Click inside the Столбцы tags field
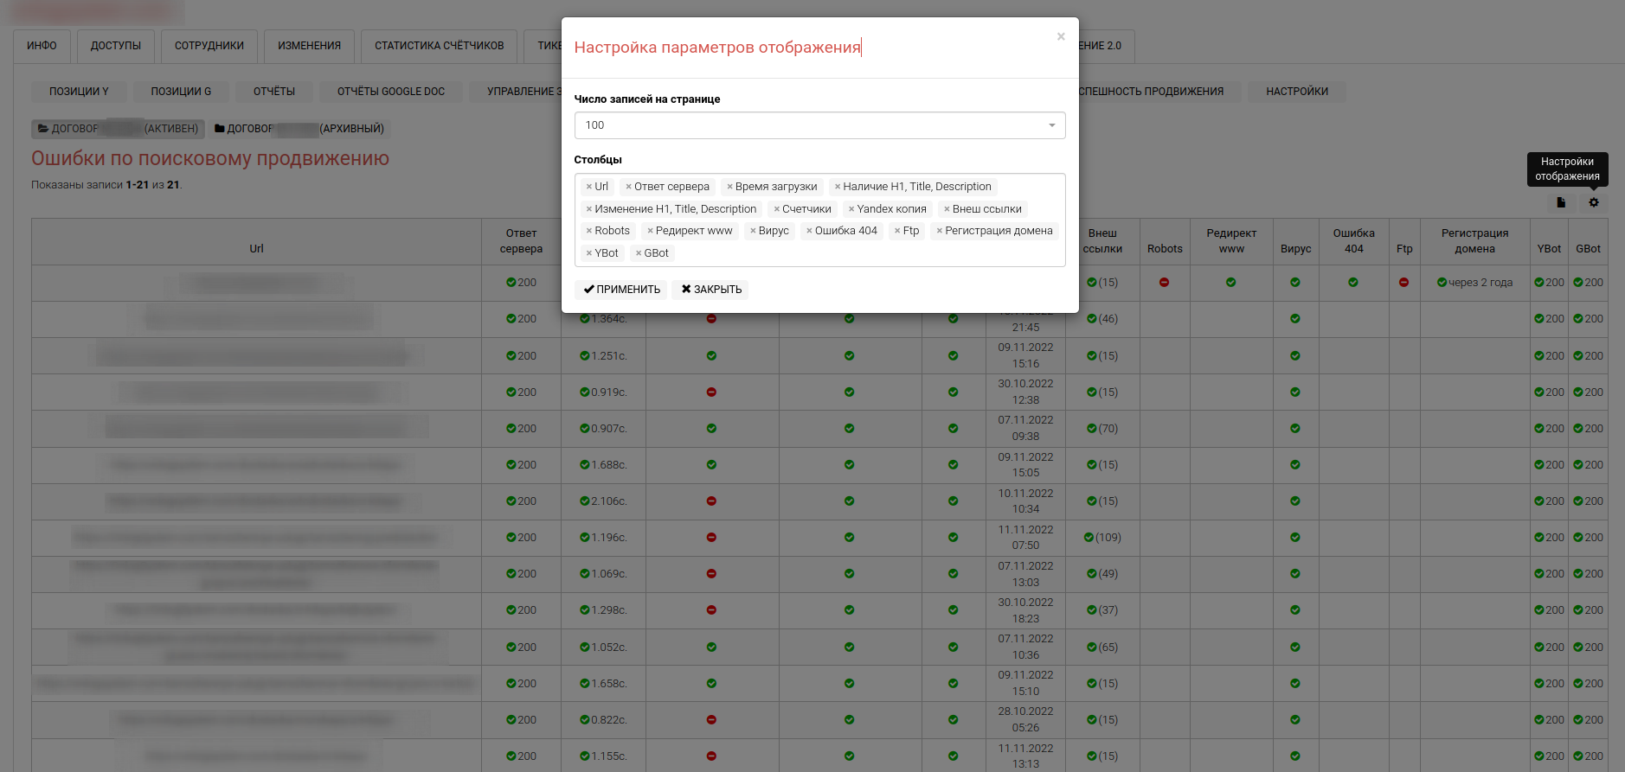Viewport: 1625px width, 772px height. pos(865,254)
